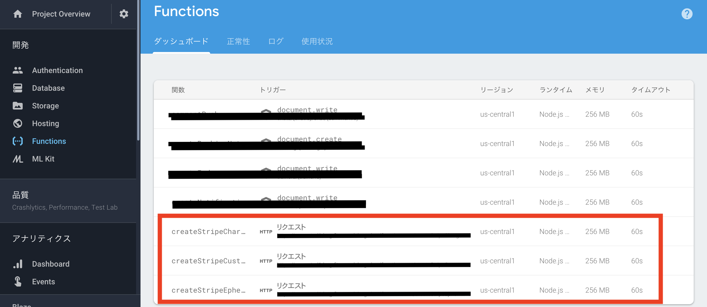Click the Authentication people icon
Image resolution: width=707 pixels, height=307 pixels.
18,70
